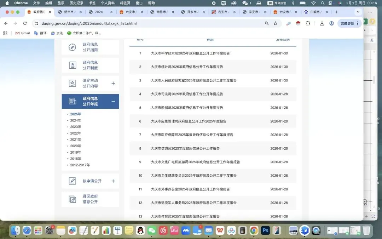Select the 2021年 annual report list
The width and height of the screenshot is (382, 239).
tap(76, 140)
